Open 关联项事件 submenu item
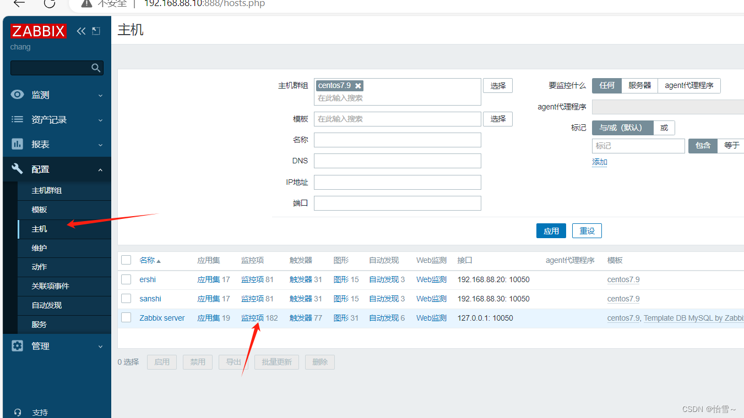The width and height of the screenshot is (744, 418). (x=64, y=286)
